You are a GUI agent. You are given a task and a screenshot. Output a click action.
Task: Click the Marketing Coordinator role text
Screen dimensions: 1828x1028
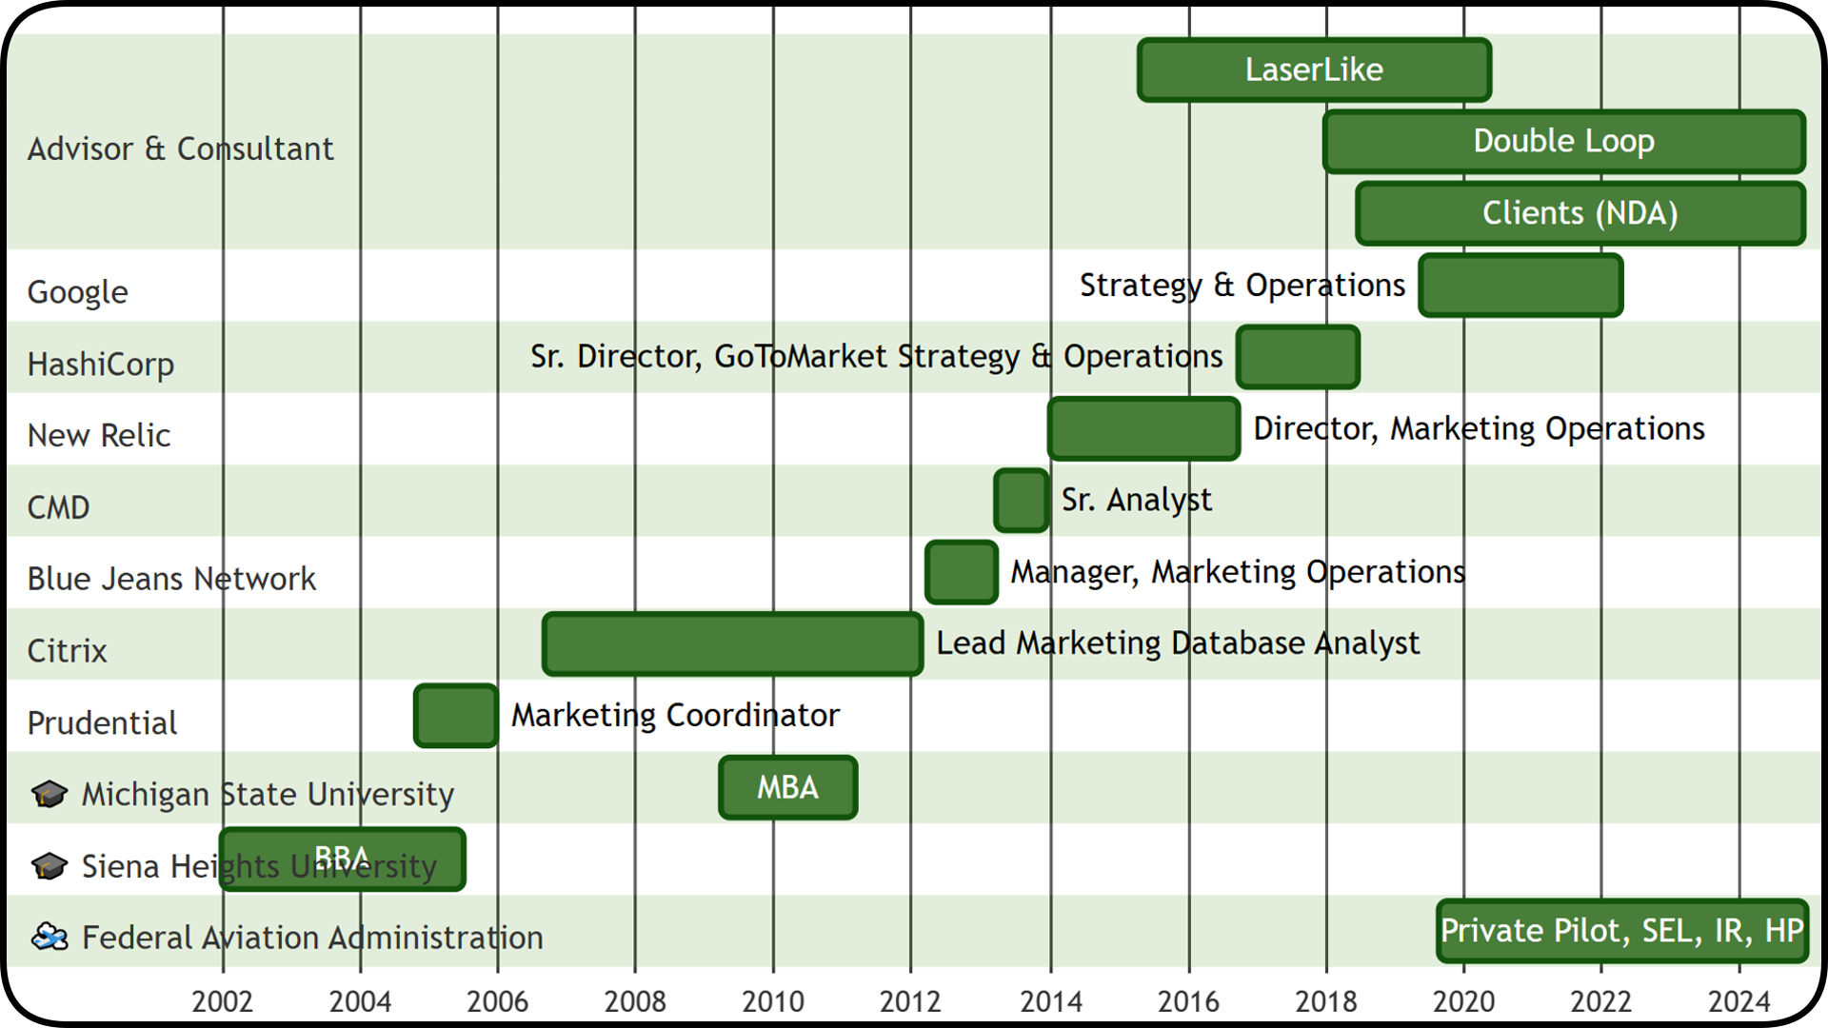tap(675, 716)
